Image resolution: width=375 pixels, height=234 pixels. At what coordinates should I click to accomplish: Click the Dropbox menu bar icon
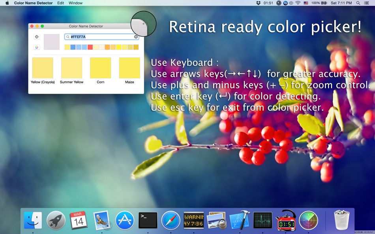pyautogui.click(x=258, y=3)
